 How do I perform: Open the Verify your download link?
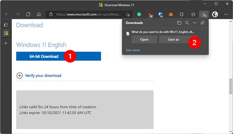point(43,76)
